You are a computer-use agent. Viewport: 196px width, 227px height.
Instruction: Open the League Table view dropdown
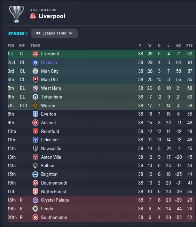(54, 33)
